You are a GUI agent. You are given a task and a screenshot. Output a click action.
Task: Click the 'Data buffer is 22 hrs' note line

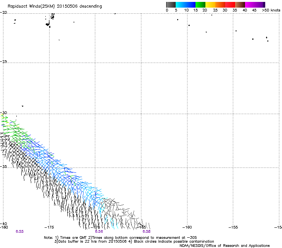tap(134, 242)
